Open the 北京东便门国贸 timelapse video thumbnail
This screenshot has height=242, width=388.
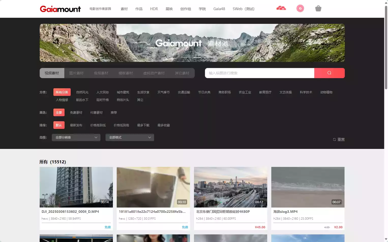(231, 187)
